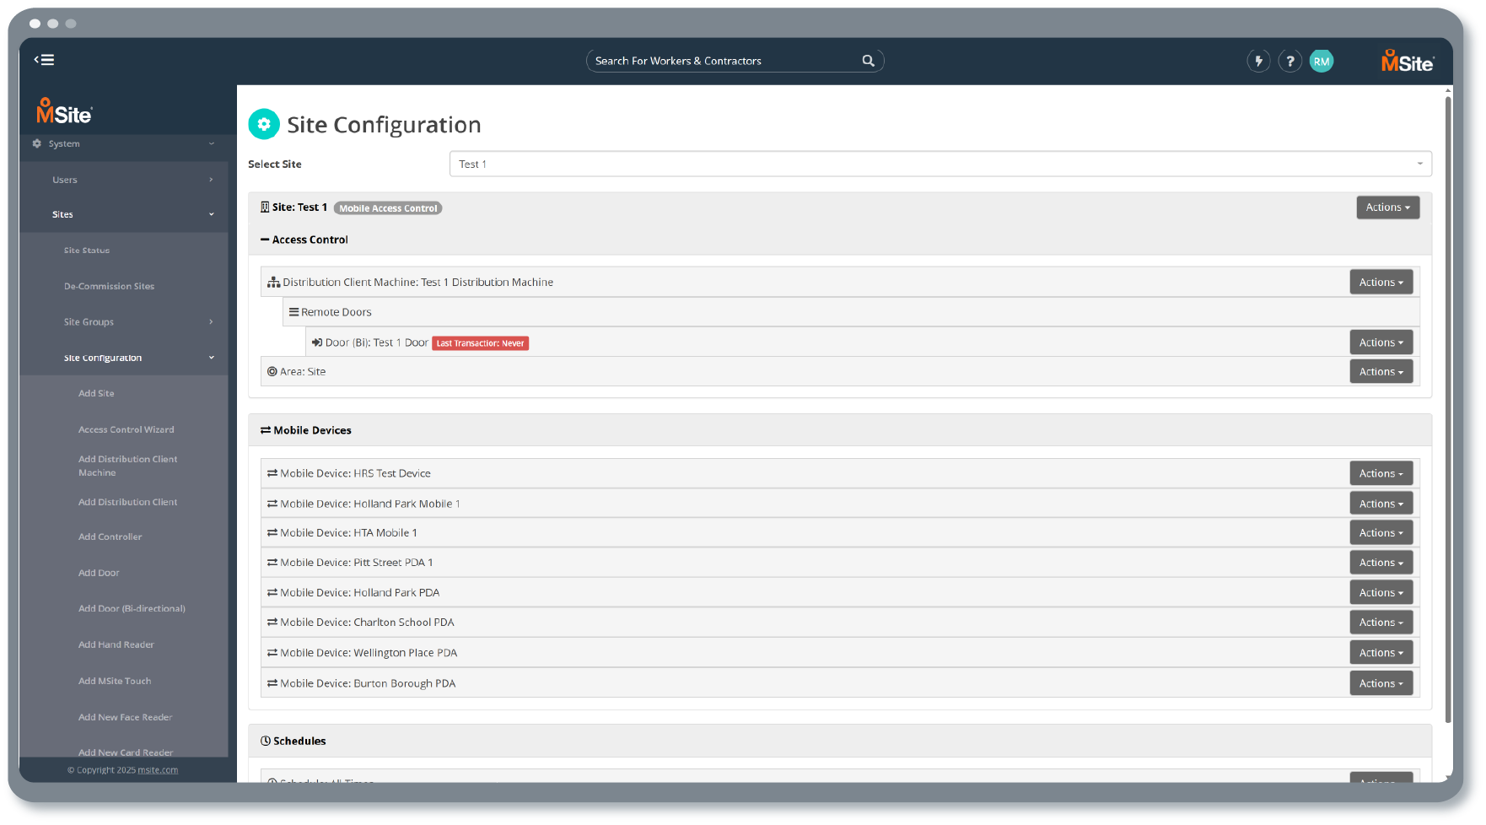This screenshot has height=825, width=1486.
Task: Open the lightning bolt quick actions icon
Action: (1258, 60)
